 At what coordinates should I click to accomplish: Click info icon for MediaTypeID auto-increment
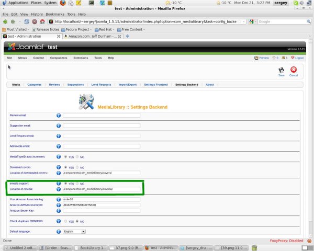pos(59,157)
